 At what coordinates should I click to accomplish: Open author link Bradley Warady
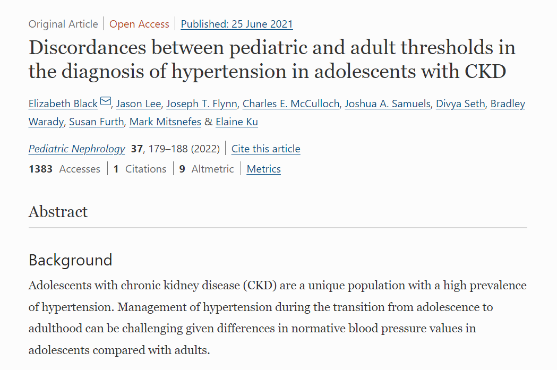508,104
